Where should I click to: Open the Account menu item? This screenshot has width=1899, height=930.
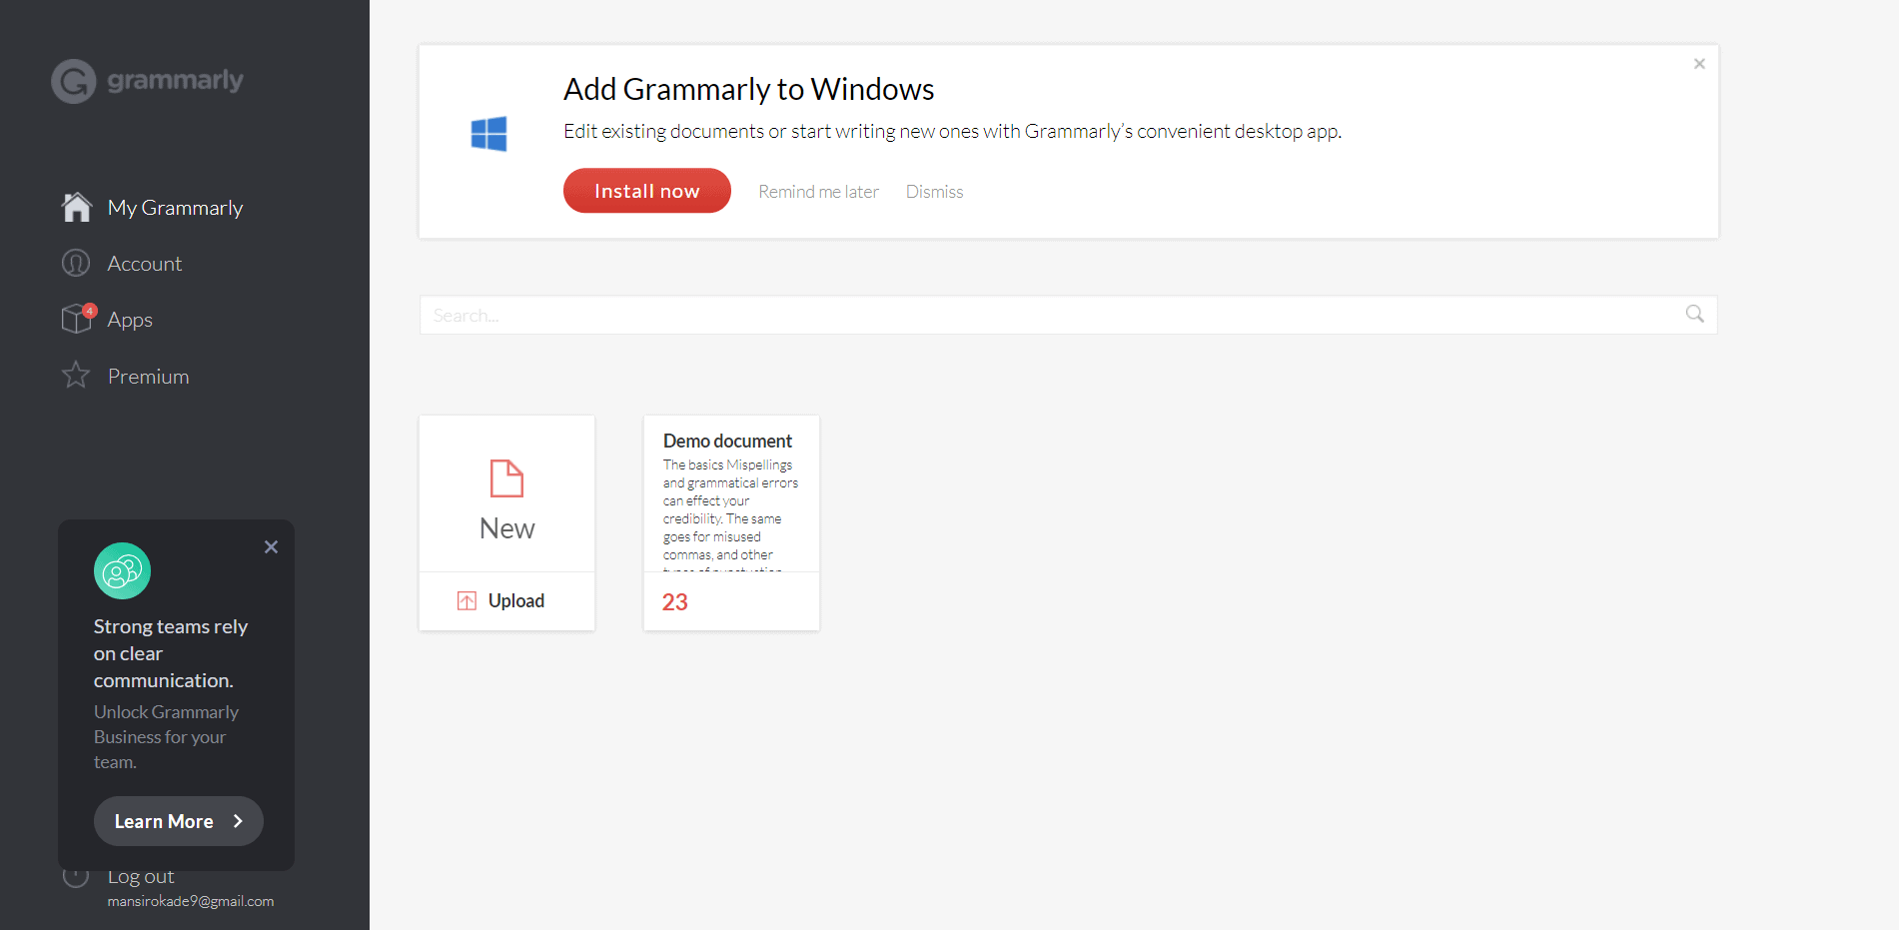pyautogui.click(x=145, y=264)
